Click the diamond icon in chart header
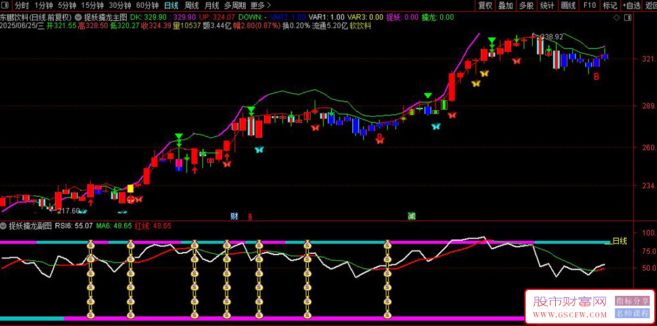This screenshot has height=326, width=657. (x=616, y=18)
